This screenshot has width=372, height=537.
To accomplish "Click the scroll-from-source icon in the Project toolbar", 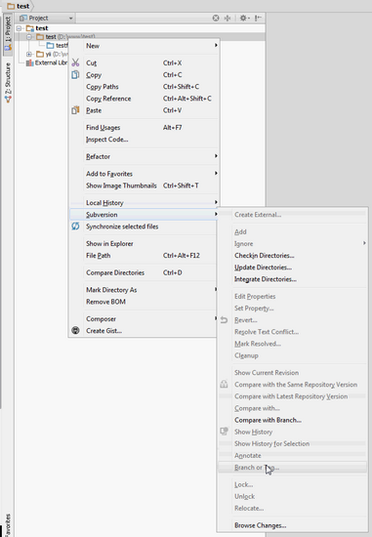I will coord(216,19).
